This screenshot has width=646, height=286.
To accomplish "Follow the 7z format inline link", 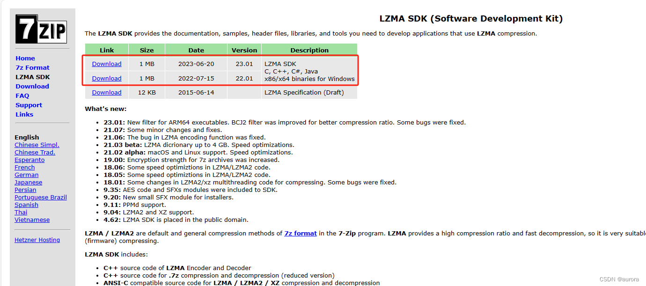I will [x=301, y=233].
